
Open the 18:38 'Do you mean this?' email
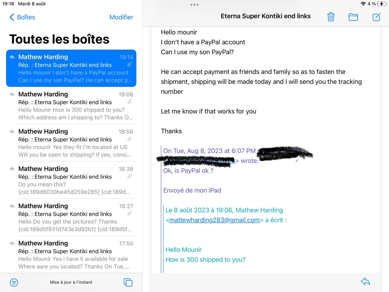click(x=71, y=180)
